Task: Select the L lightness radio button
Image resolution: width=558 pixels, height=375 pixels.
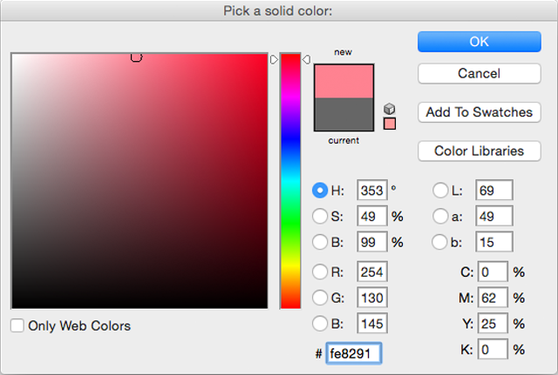Action: [440, 191]
